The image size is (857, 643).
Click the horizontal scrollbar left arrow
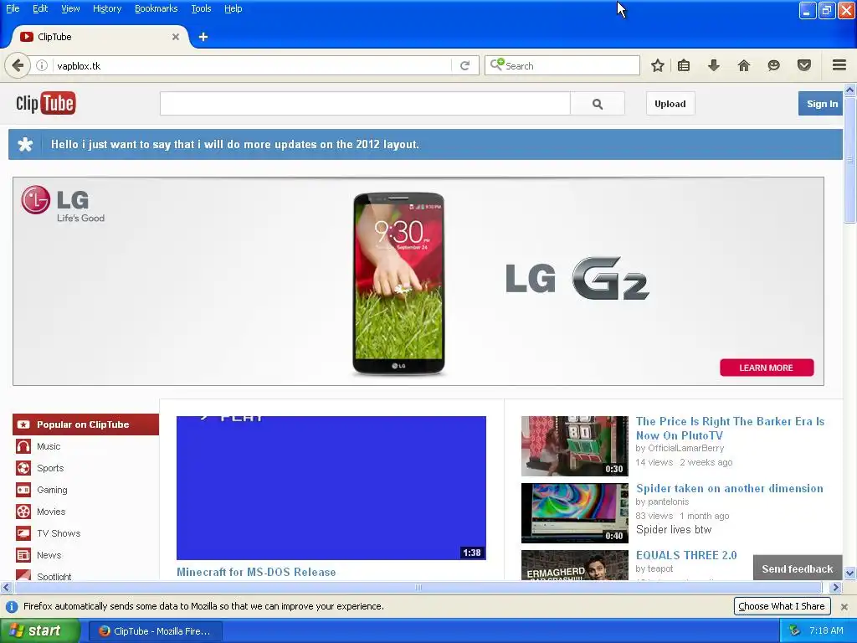click(x=6, y=587)
